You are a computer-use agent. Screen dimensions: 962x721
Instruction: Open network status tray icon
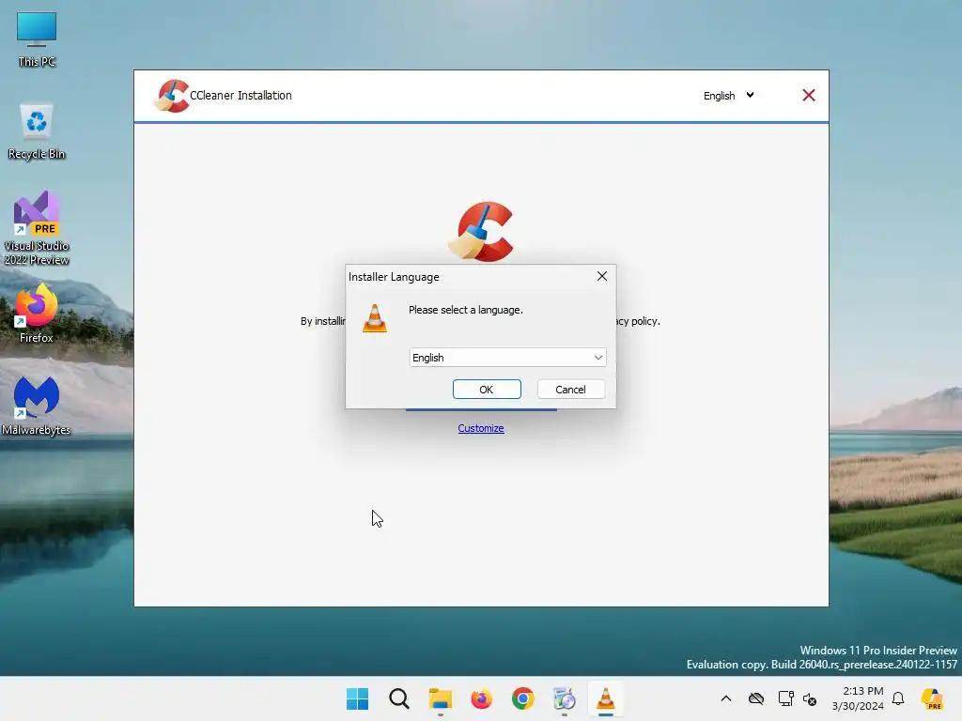click(786, 698)
